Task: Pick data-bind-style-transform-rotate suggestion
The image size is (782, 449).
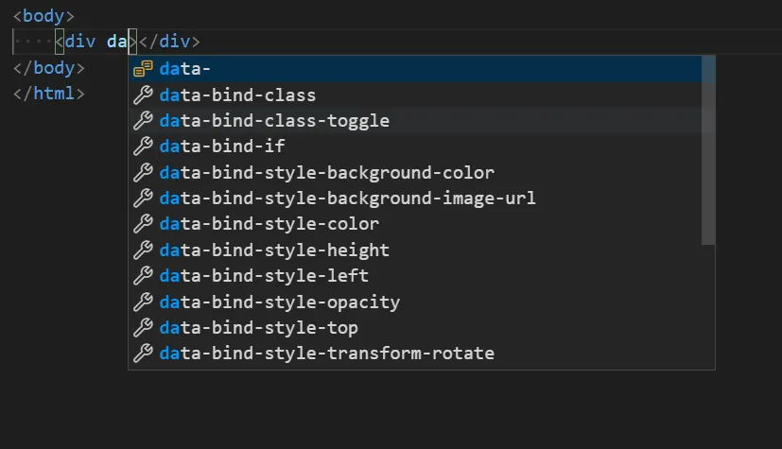Action: pos(326,354)
